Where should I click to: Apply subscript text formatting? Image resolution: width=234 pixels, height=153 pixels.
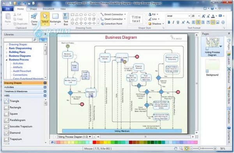point(188,22)
